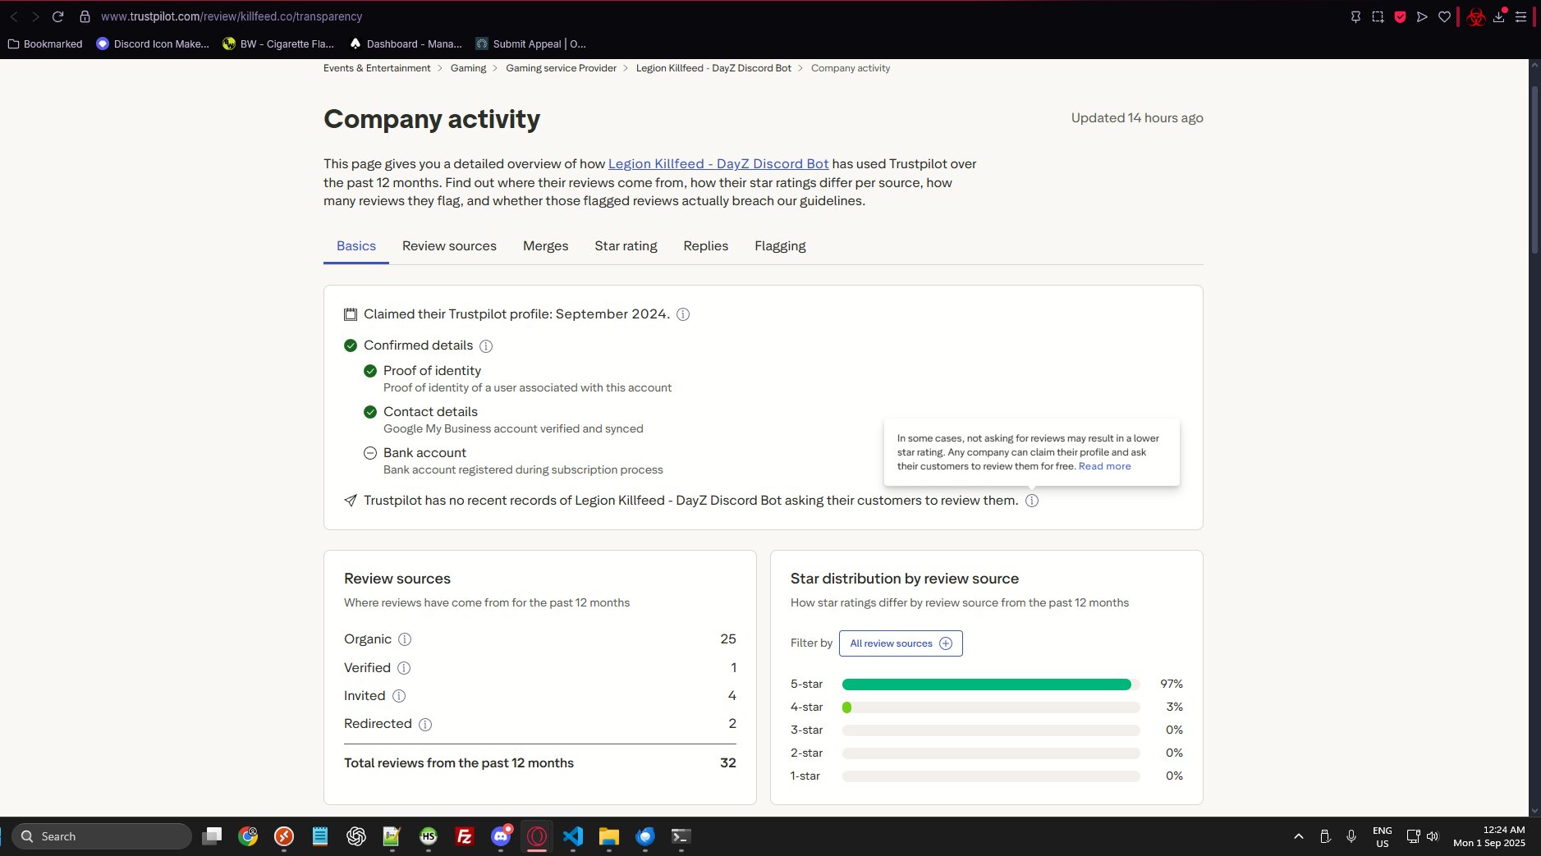This screenshot has height=856, width=1541.
Task: Open Legion Killfeed breadcrumb link
Action: [713, 68]
